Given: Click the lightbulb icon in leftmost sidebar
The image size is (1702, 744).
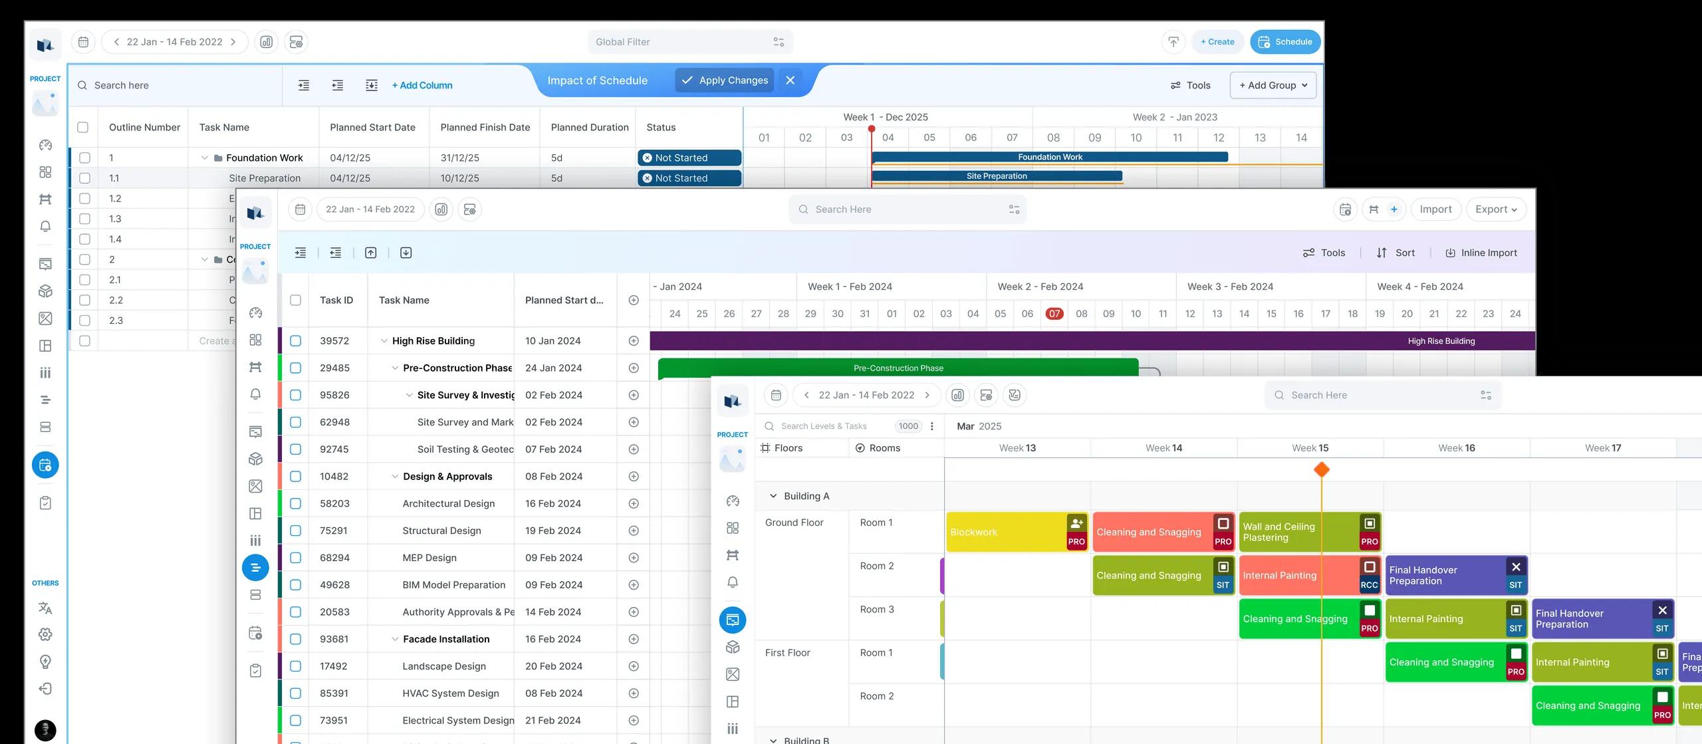Looking at the screenshot, I should coord(45,662).
